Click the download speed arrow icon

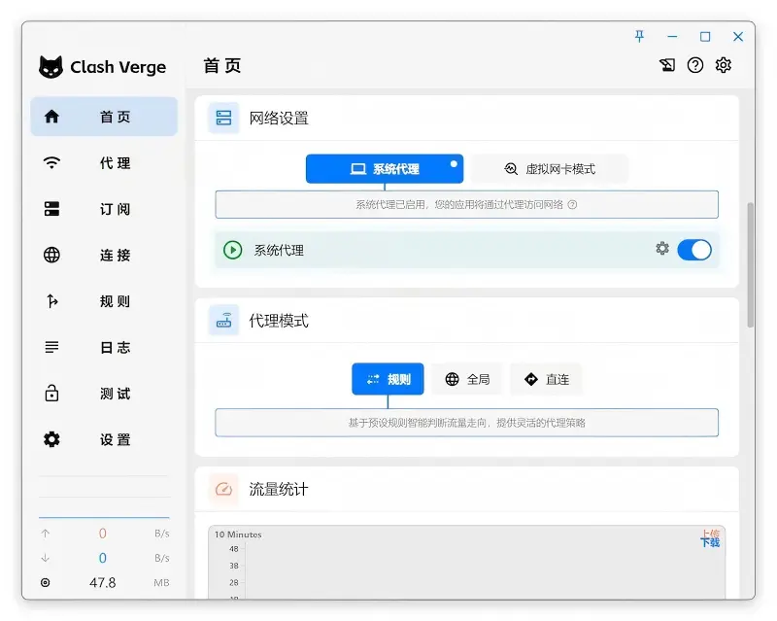point(45,558)
